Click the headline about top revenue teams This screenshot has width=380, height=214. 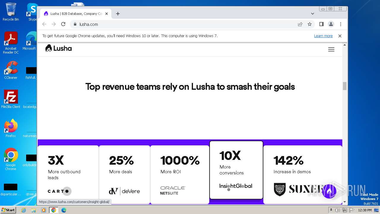[190, 87]
